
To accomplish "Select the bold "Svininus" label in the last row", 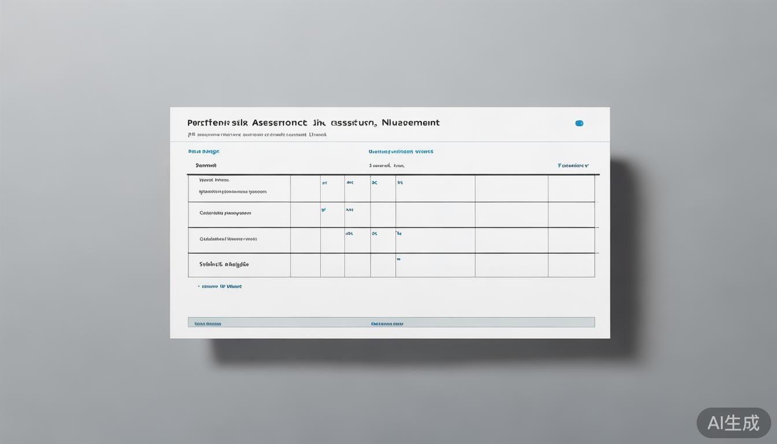I will [224, 264].
